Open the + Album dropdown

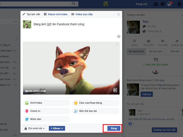(x=57, y=128)
